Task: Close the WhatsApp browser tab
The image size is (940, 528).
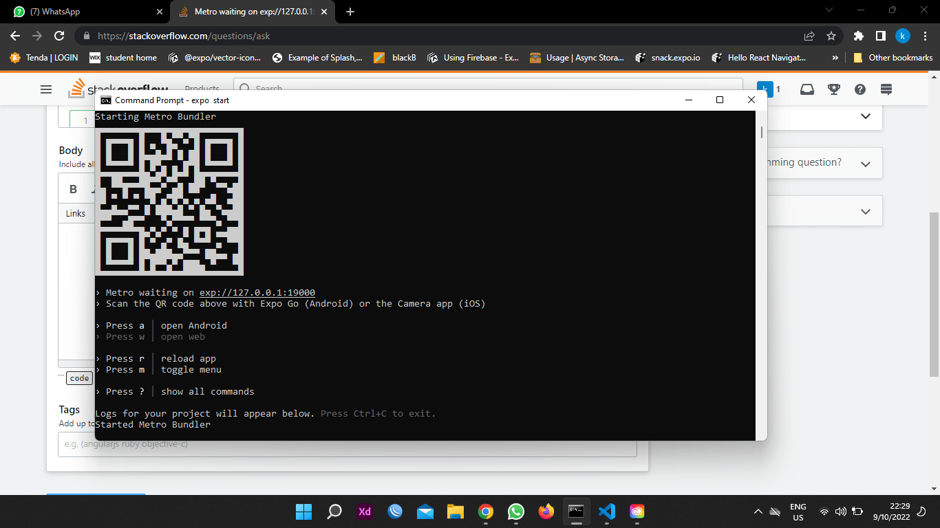Action: (160, 12)
